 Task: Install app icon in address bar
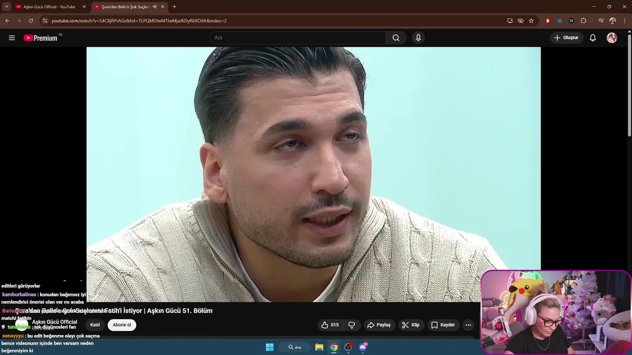click(x=510, y=21)
